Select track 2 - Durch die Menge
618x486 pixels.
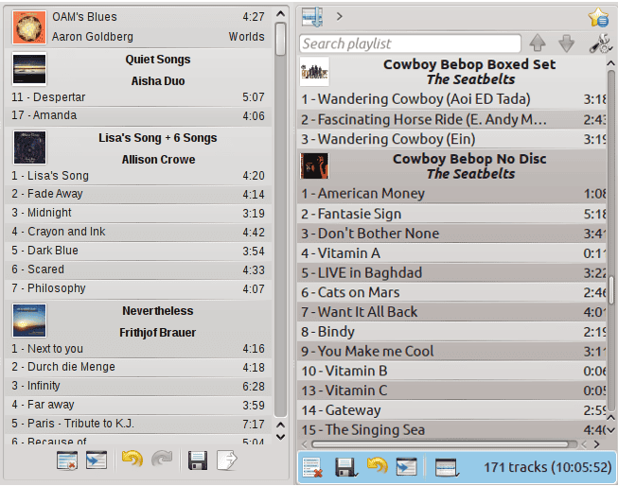(138, 367)
